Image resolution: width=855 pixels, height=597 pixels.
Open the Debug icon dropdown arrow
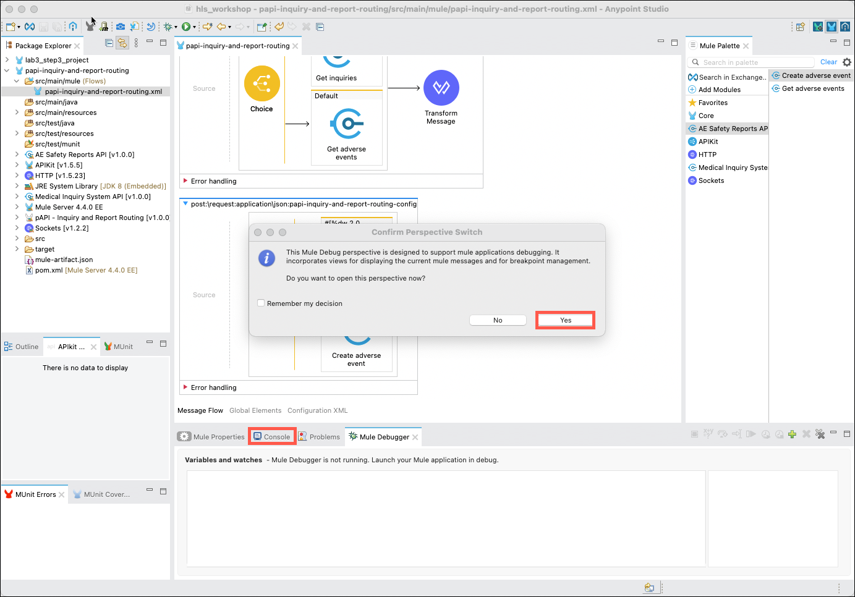[176, 27]
